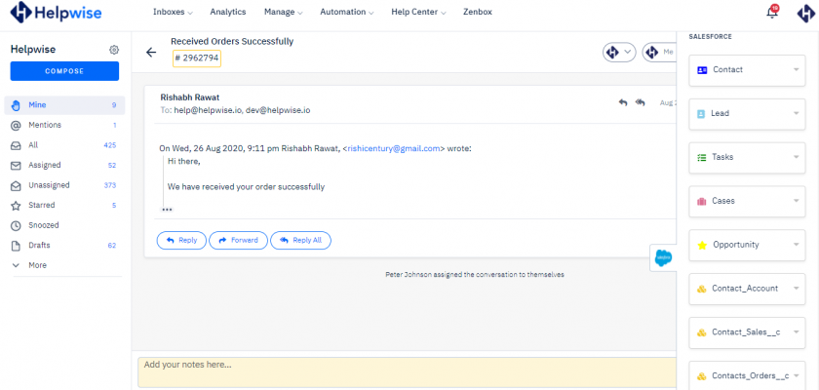Click the rishicentury@gmail.com email link
This screenshot has width=819, height=390.
click(395, 148)
